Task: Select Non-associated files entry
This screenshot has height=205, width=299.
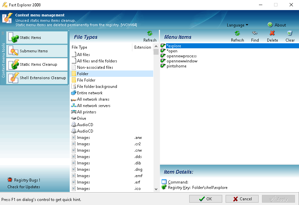Action: (111, 67)
